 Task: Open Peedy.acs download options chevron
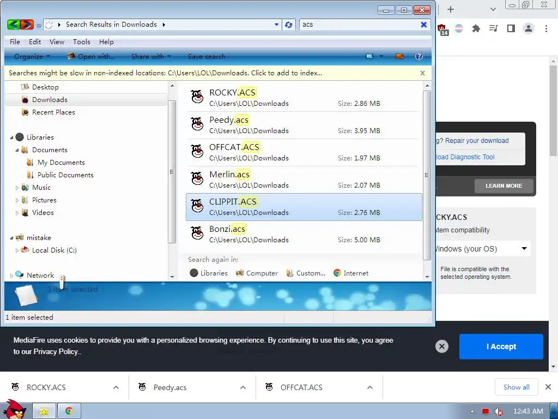(x=243, y=387)
